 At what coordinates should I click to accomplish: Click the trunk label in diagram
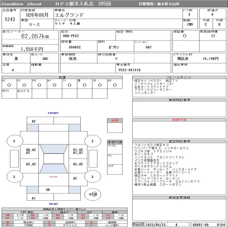[x=53, y=177]
